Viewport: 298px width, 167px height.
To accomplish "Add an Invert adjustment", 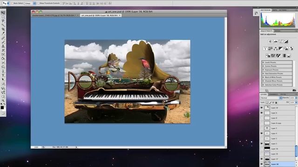I will (x=268, y=56).
